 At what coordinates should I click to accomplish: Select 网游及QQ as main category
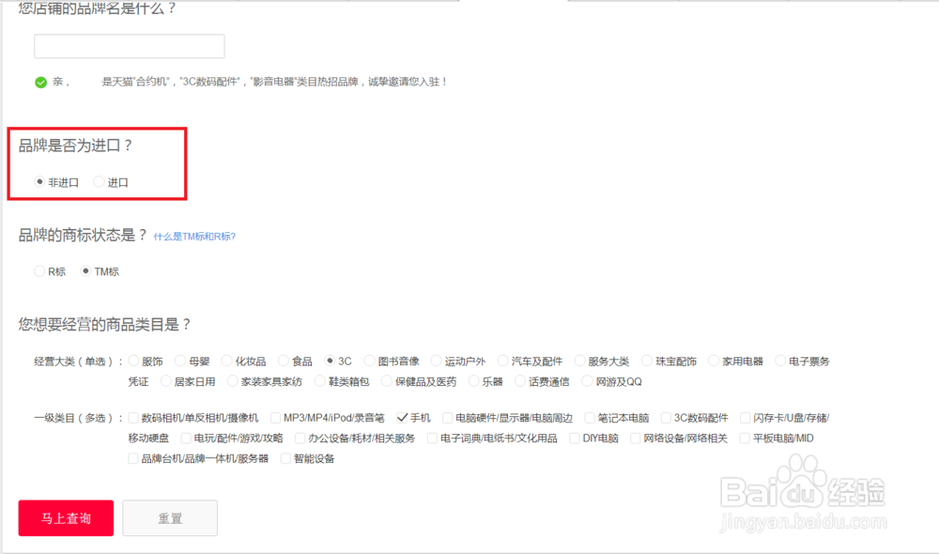coord(588,381)
